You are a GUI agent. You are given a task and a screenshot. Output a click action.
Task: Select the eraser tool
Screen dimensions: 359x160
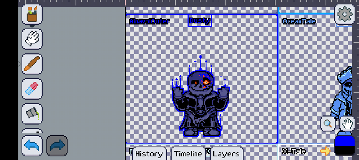pos(32,89)
